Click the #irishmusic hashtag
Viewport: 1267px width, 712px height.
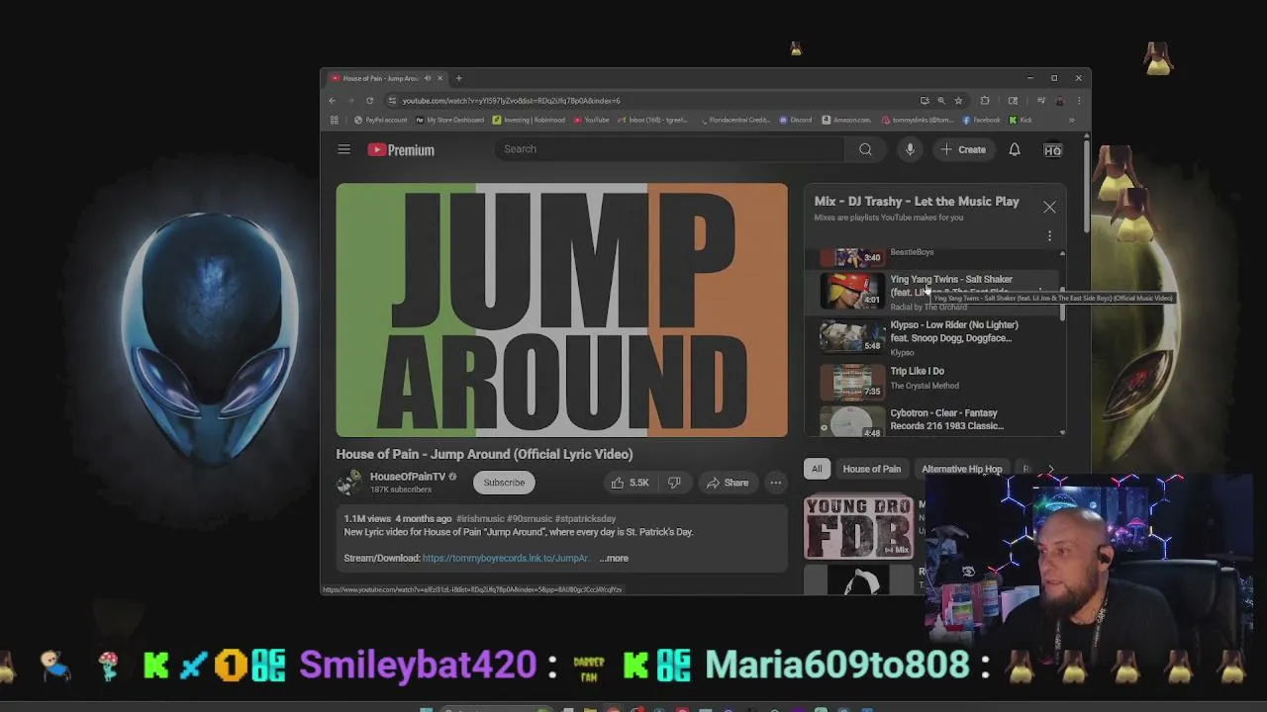480,519
